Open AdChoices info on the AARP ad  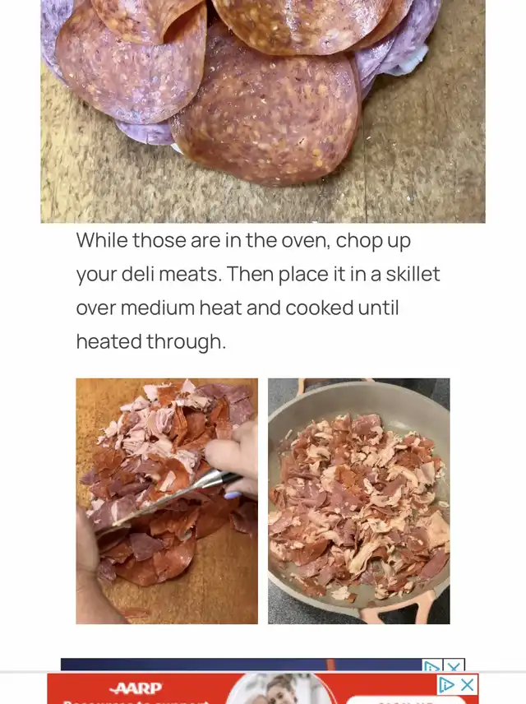pyautogui.click(x=446, y=685)
